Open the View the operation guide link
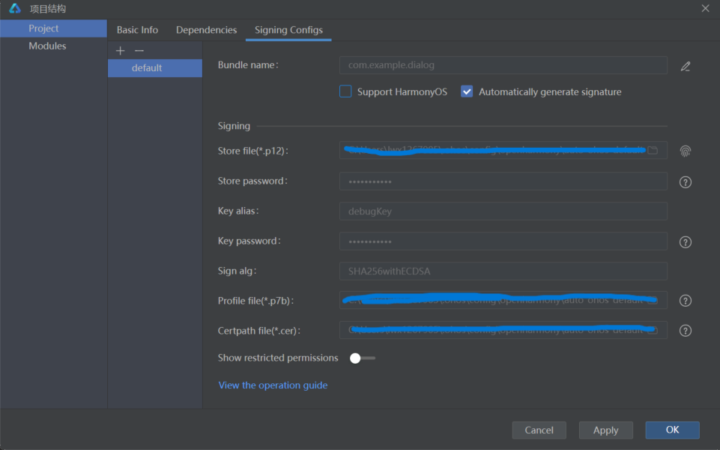Viewport: 720px width, 450px height. click(x=273, y=385)
